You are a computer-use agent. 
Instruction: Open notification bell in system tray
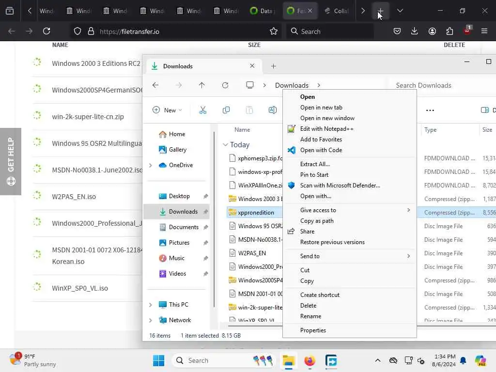tap(463, 360)
